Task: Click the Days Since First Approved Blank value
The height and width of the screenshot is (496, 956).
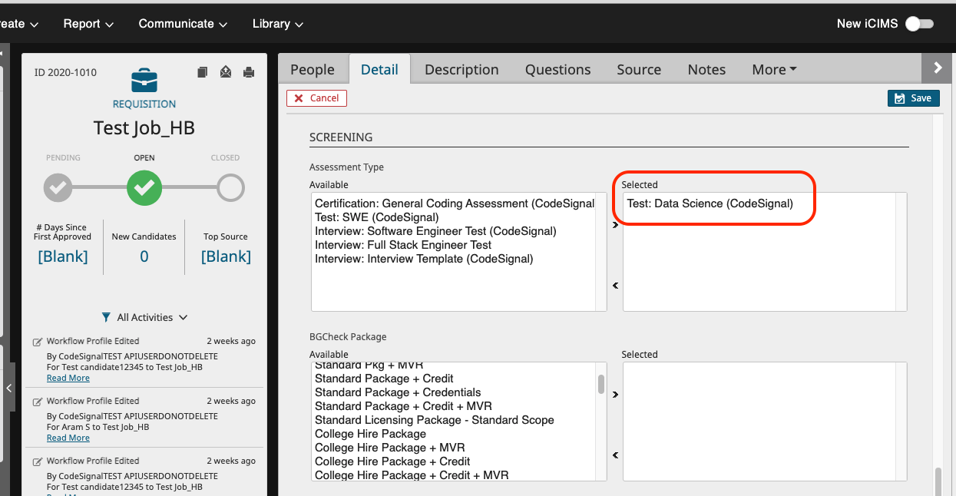Action: [x=63, y=256]
